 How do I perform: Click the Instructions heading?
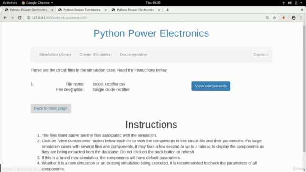[151, 124]
